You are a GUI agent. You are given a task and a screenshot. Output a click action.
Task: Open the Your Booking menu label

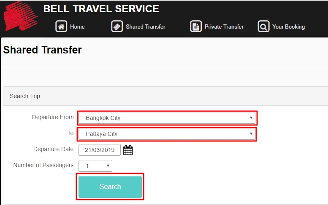tap(288, 27)
